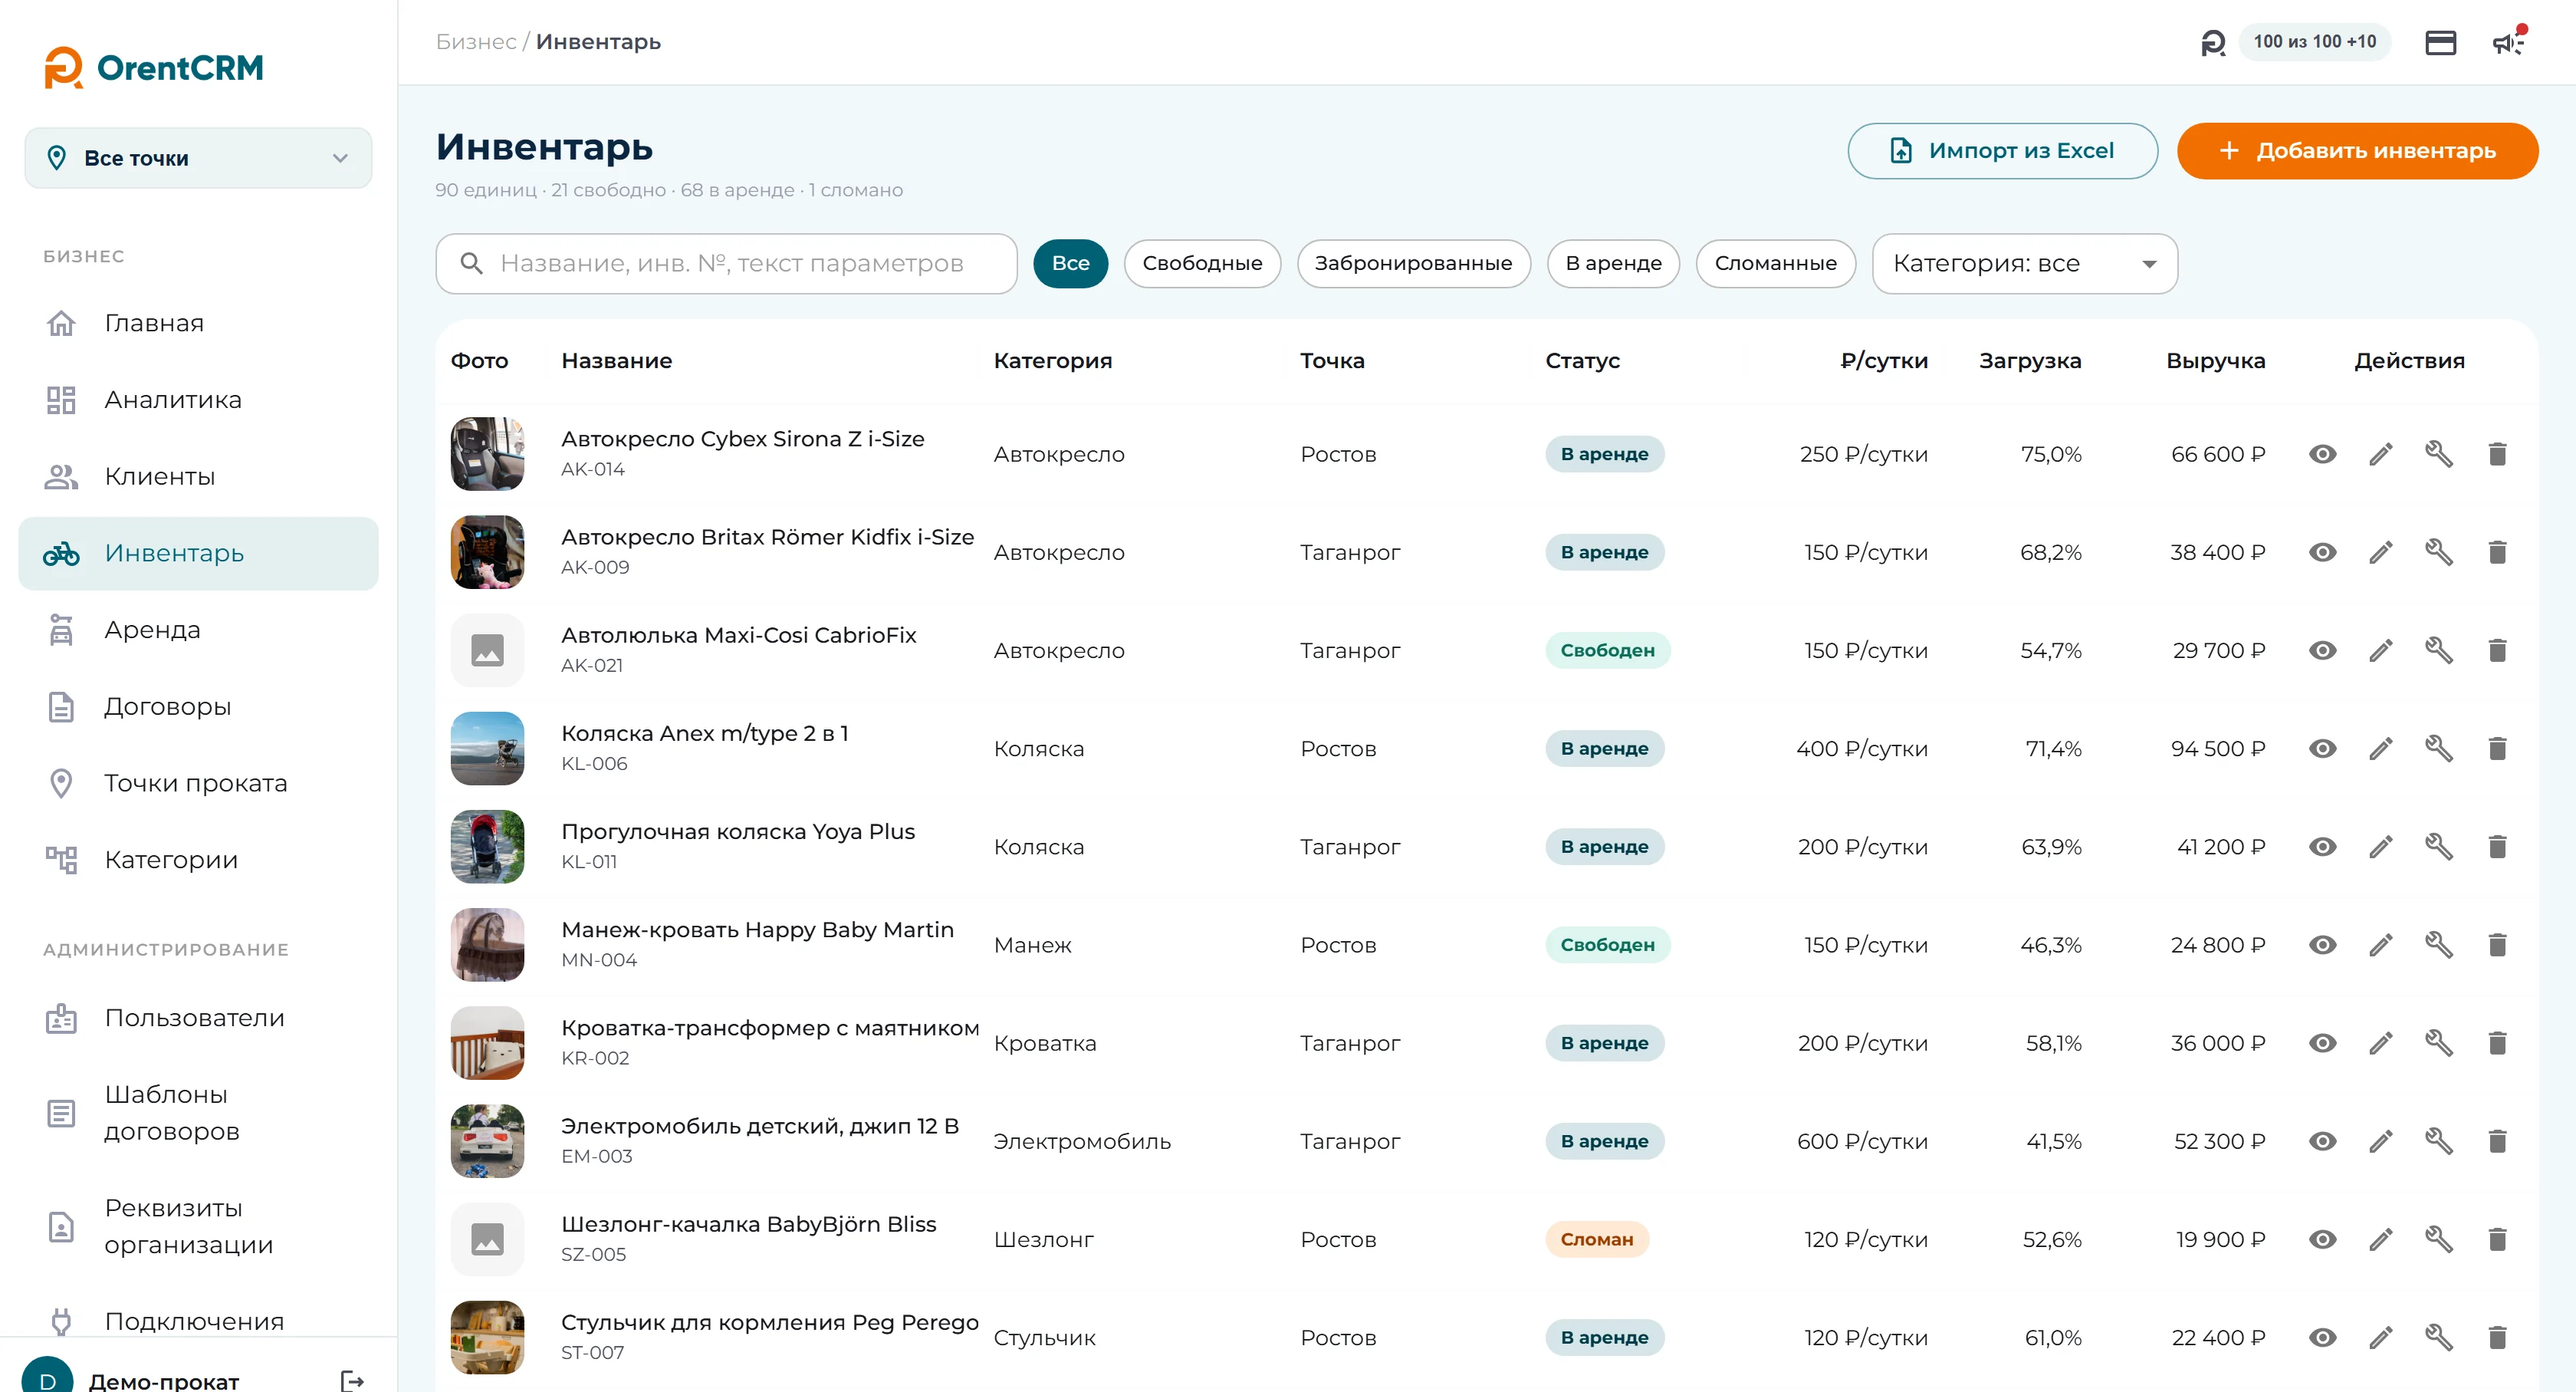
Task: Open wrench action for Стульчик Peg Perego
Action: pos(2439,1337)
